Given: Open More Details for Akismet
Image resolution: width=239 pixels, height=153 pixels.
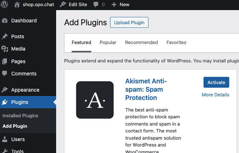Looking at the screenshot, I should 215,95.
